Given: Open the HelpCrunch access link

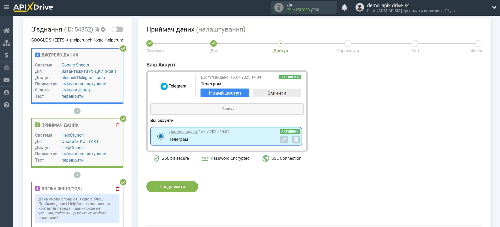Looking at the screenshot, I should pos(72,147).
